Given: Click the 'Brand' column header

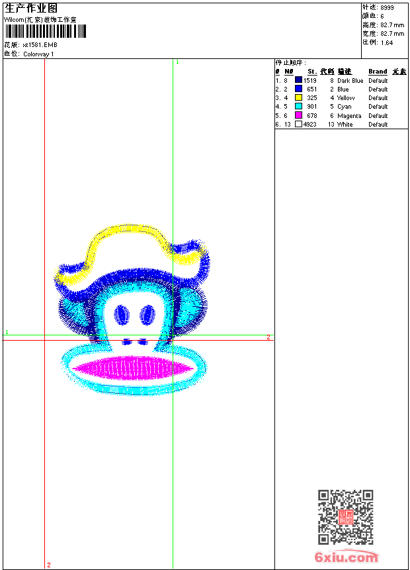Looking at the screenshot, I should (x=378, y=72).
